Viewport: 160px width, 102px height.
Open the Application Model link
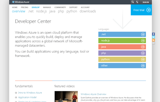pyautogui.click(x=27, y=97)
